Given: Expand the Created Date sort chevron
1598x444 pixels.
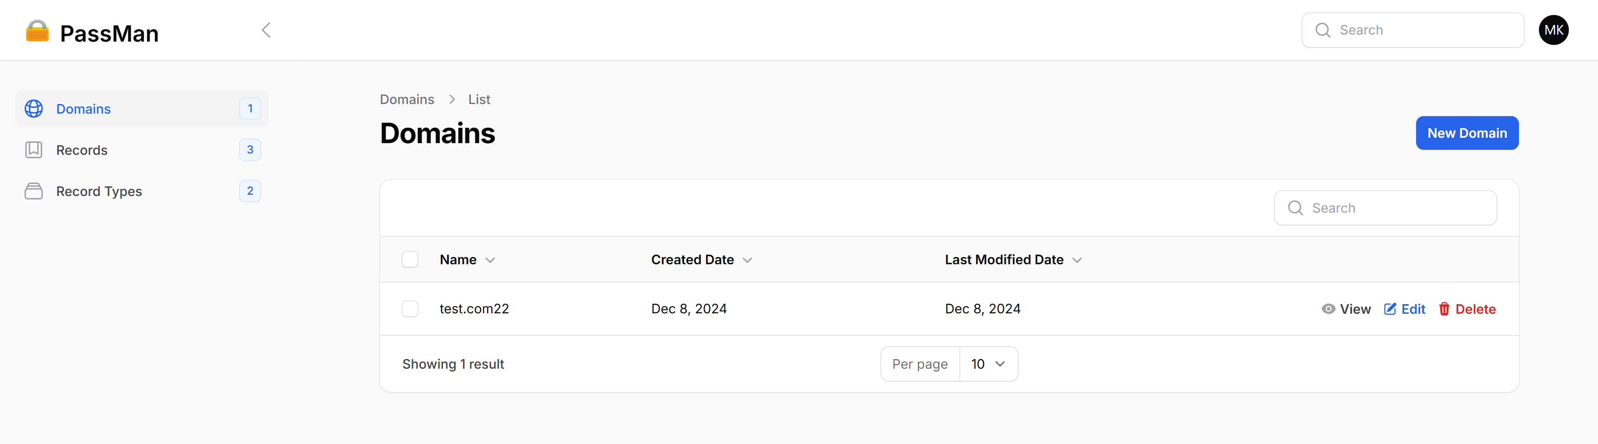Looking at the screenshot, I should click(748, 260).
